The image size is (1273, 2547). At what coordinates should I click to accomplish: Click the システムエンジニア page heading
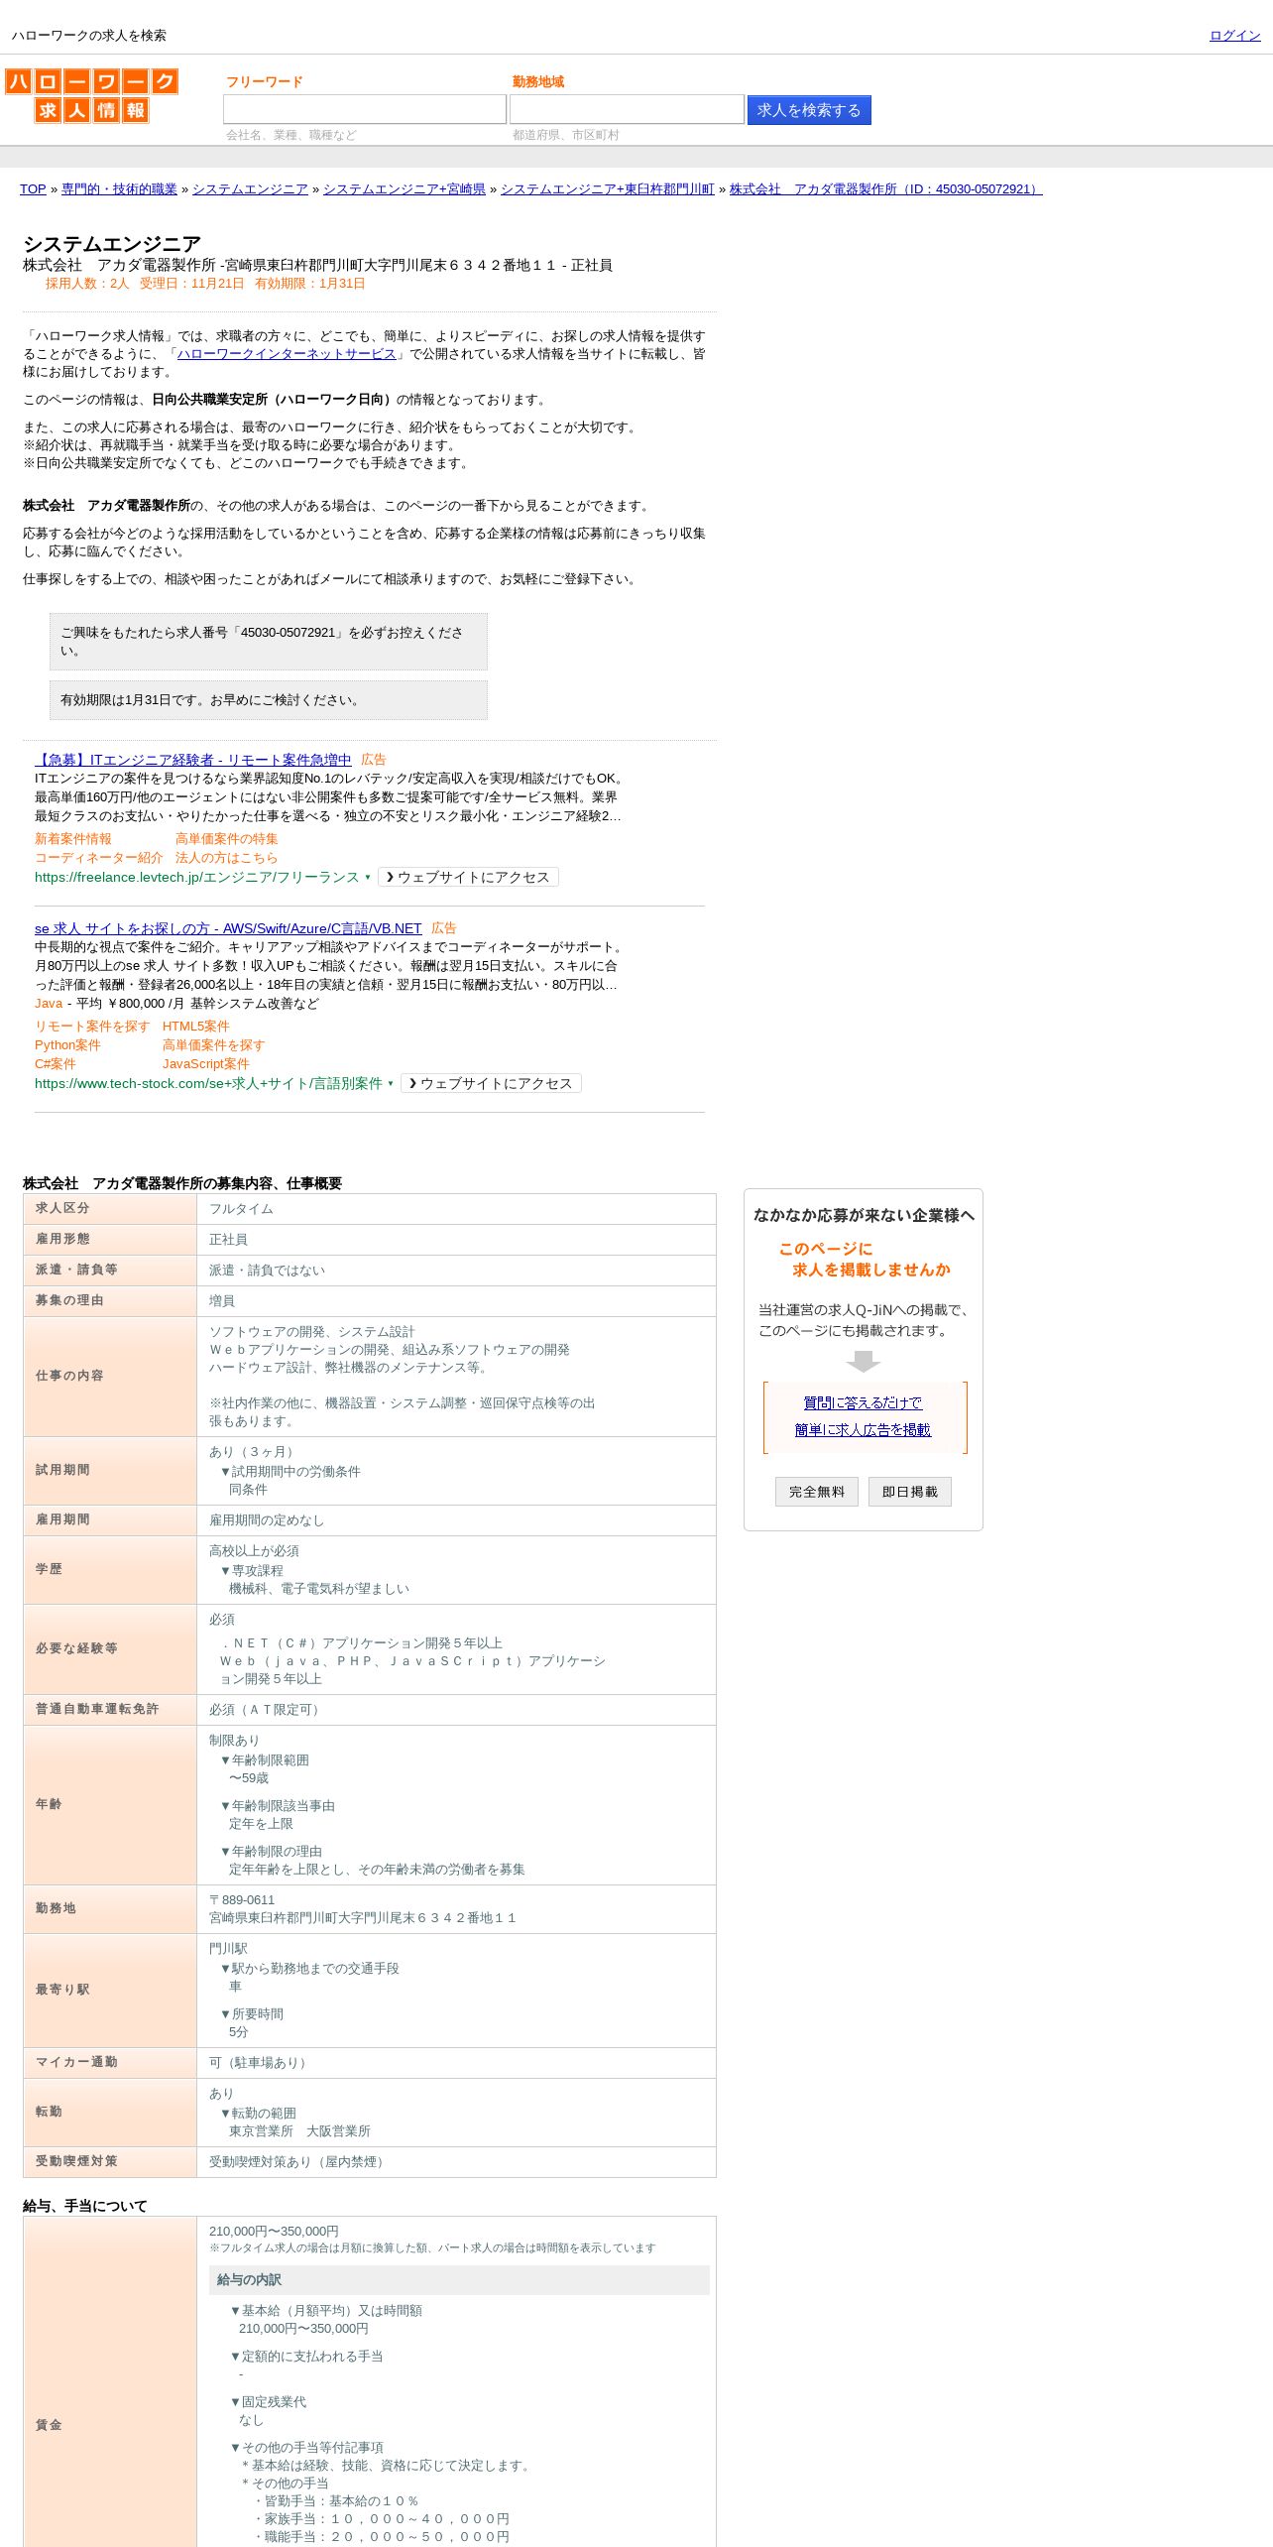point(112,244)
